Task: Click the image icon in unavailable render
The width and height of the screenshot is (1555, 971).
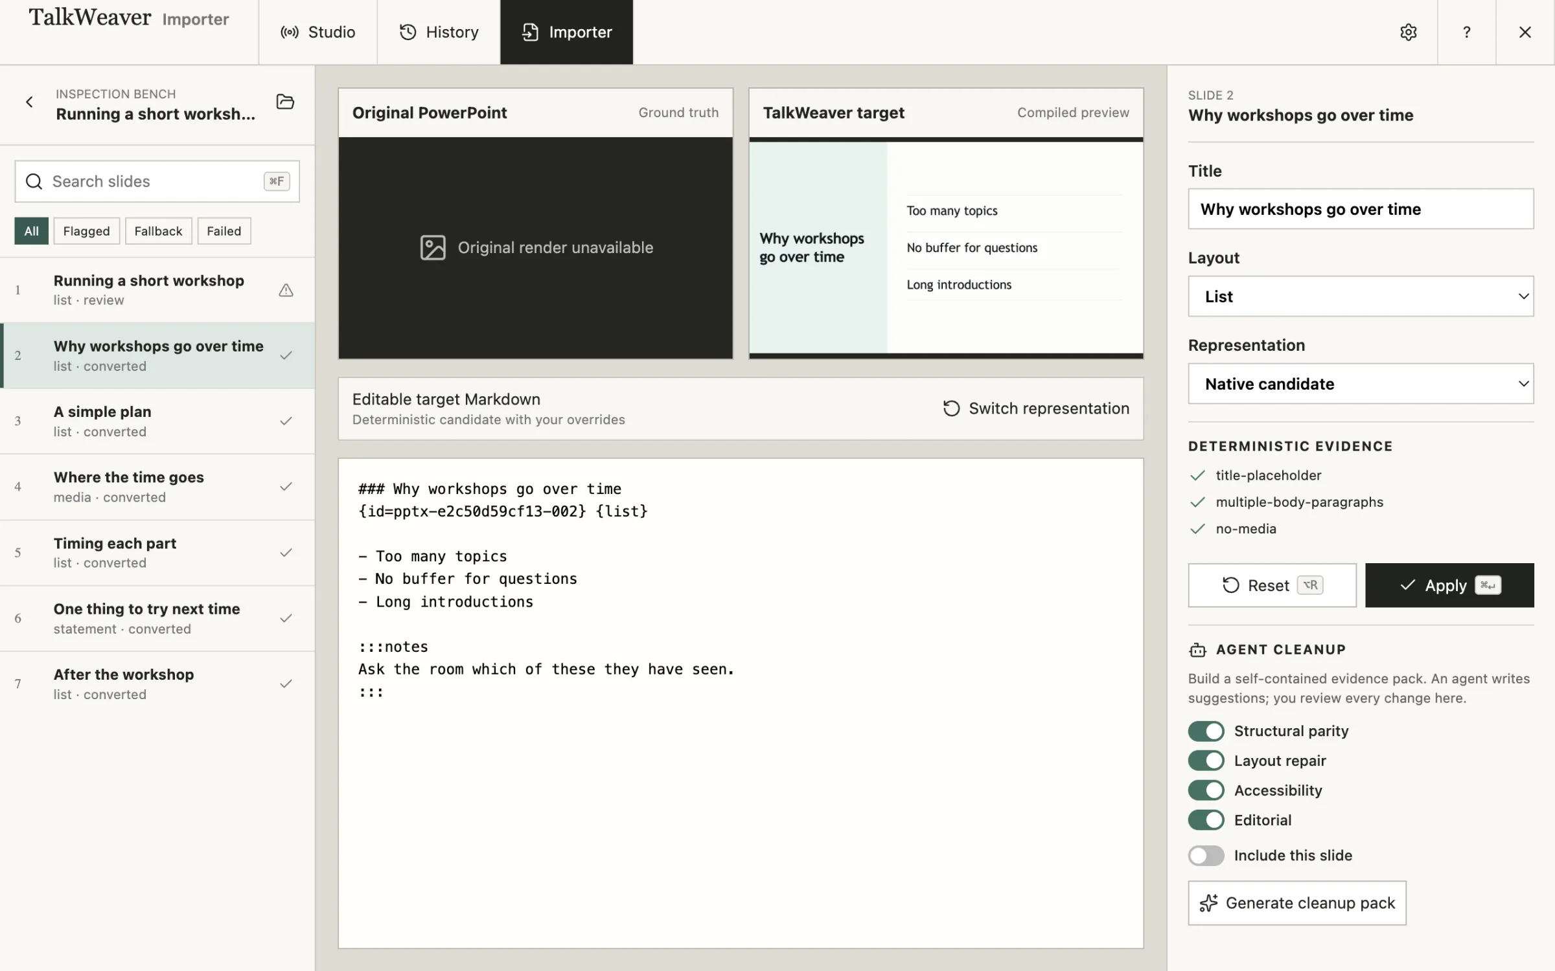Action: (x=433, y=247)
